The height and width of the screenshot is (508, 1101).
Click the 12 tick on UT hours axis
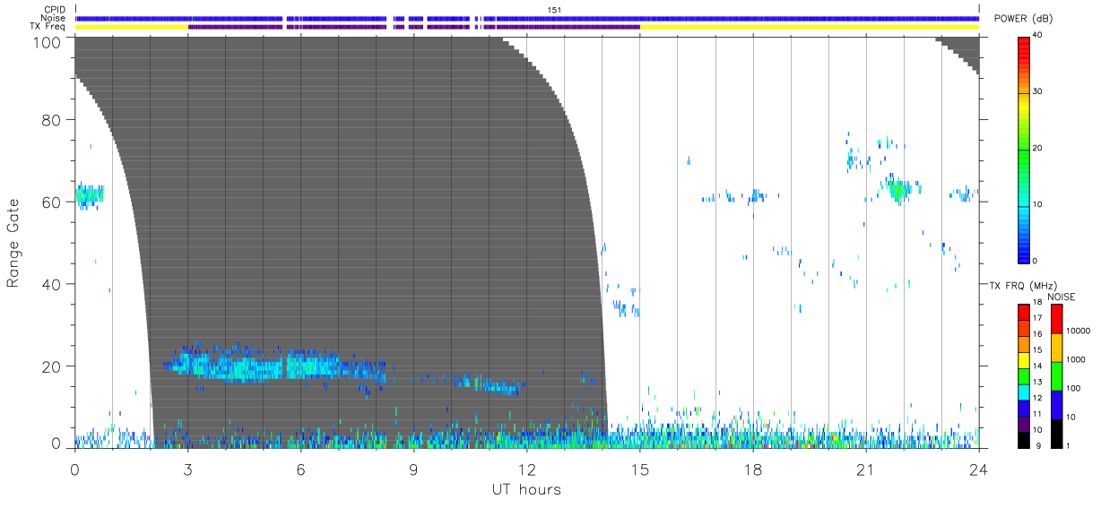point(526,469)
